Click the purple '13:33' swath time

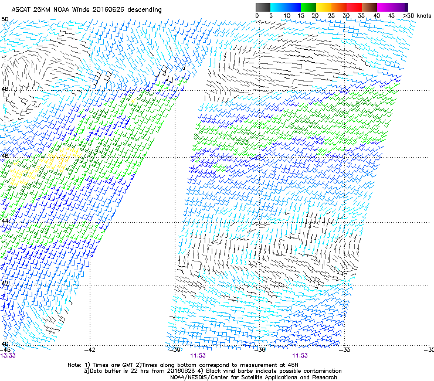click(8, 356)
